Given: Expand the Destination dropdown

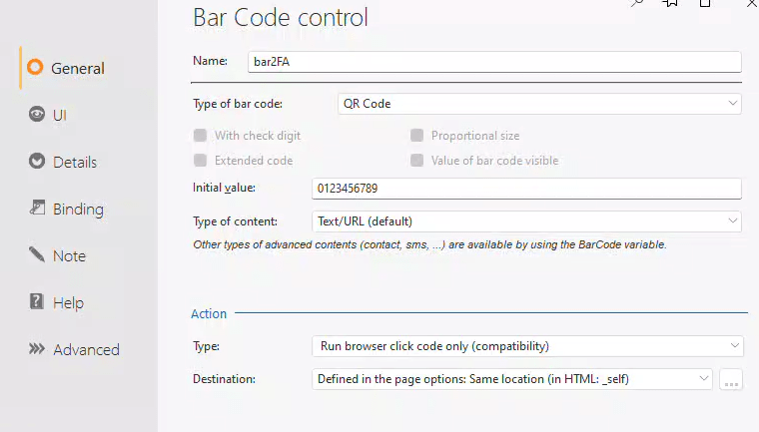Looking at the screenshot, I should pos(512,379).
